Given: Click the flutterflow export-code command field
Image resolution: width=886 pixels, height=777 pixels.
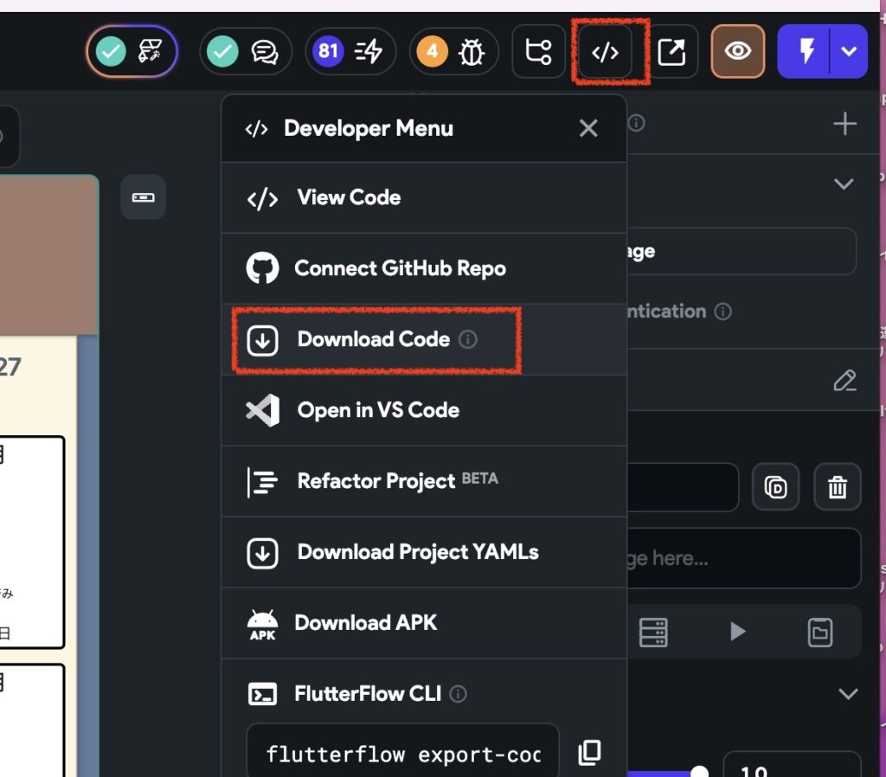Looking at the screenshot, I should (x=402, y=754).
